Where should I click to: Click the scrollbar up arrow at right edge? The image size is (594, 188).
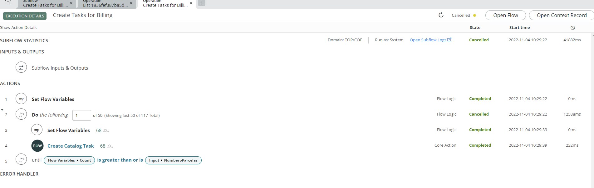pos(593,35)
